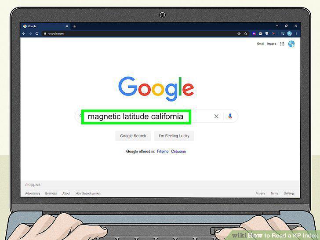
Task: Open the Advertising footer link
Action: 33,193
